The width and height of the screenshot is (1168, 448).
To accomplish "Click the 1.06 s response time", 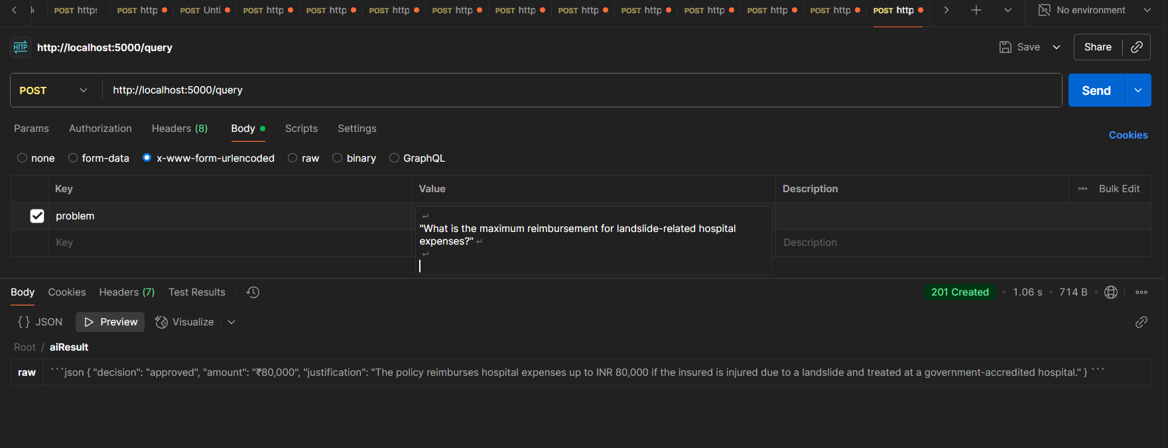I will coord(1027,292).
